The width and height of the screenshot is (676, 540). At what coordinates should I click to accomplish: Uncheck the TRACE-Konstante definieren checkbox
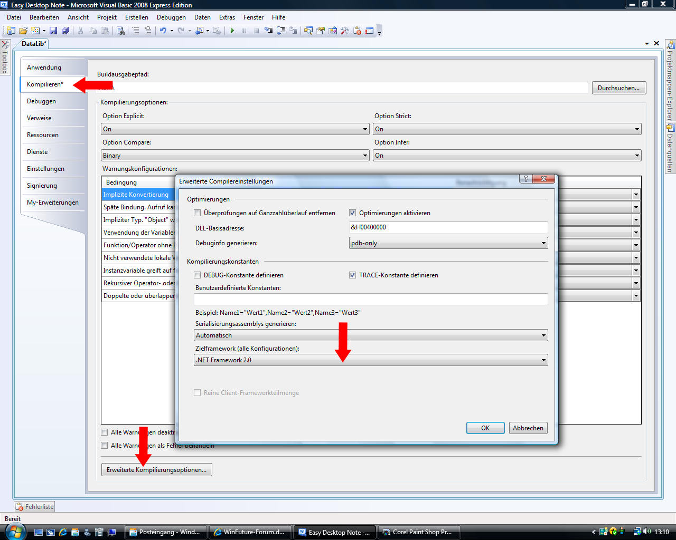coord(352,275)
